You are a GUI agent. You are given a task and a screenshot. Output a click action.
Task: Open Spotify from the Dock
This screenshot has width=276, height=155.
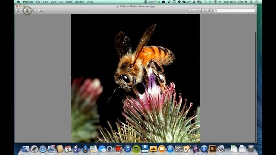tap(136, 149)
